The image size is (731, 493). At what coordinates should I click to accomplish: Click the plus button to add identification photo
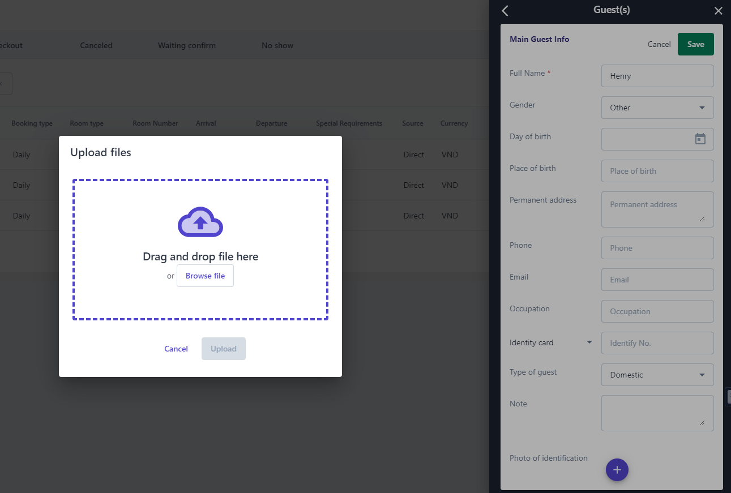point(617,470)
